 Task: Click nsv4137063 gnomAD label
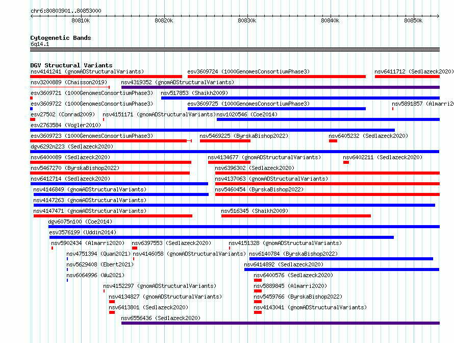(x=271, y=179)
